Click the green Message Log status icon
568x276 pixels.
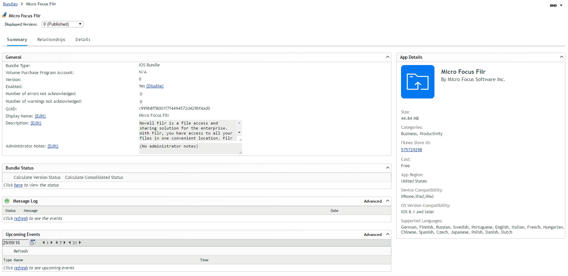point(7,201)
